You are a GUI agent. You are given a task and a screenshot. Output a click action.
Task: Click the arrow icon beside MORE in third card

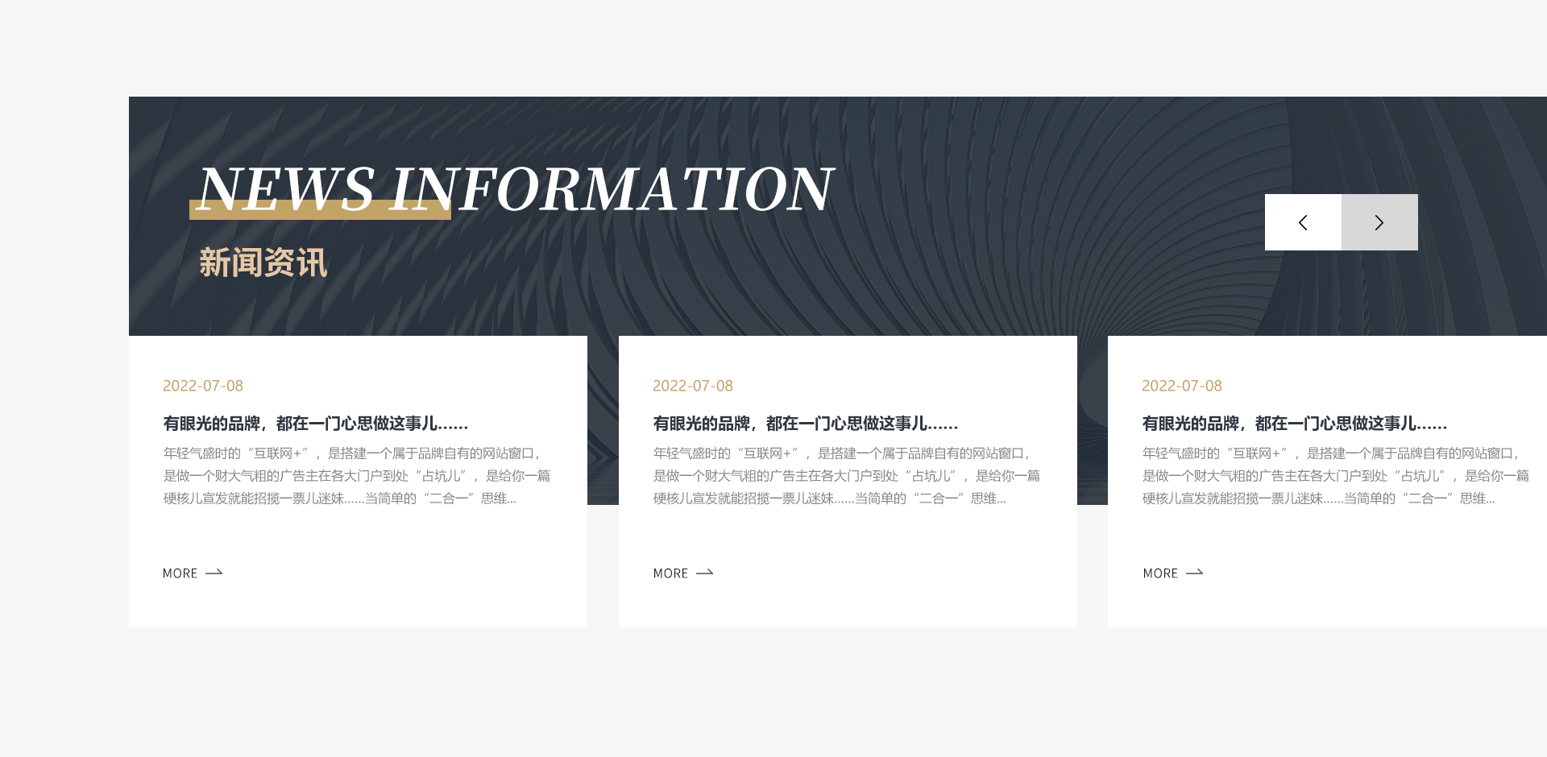click(x=1195, y=573)
